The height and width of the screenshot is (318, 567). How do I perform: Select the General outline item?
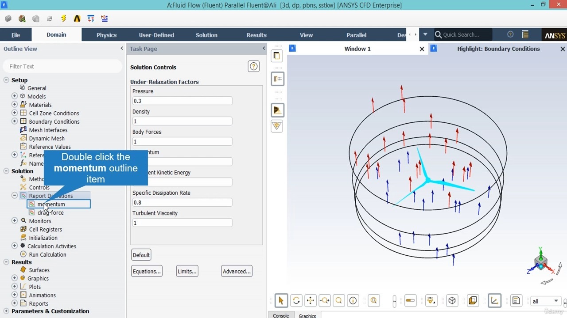pyautogui.click(x=37, y=88)
